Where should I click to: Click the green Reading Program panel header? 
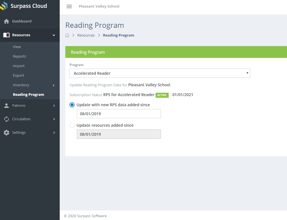[176, 52]
